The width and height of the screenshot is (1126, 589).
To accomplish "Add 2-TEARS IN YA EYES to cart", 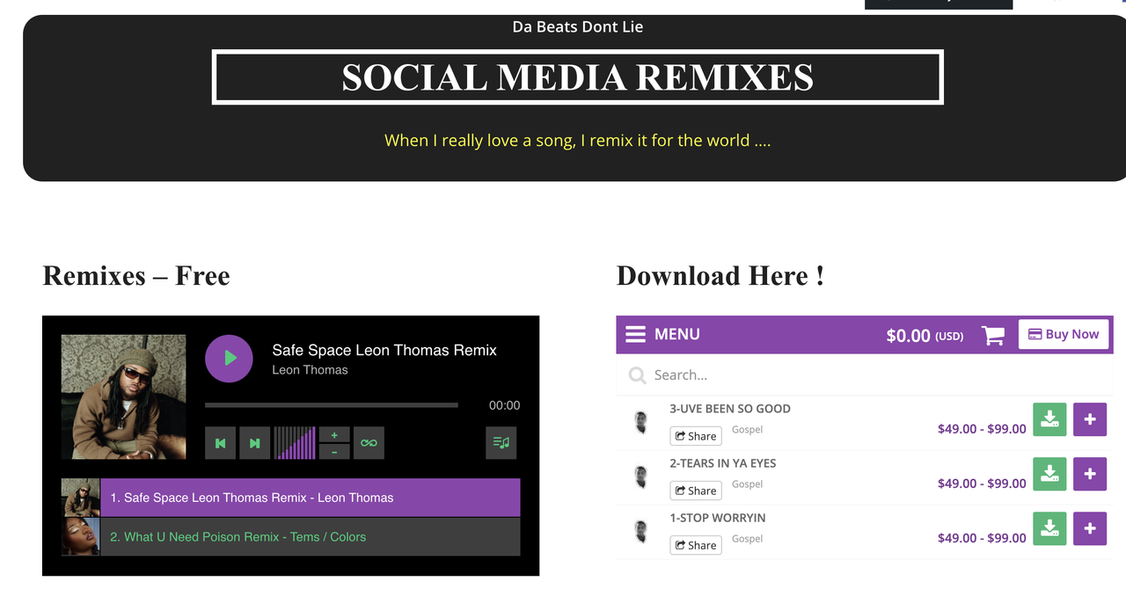I will click(1090, 474).
